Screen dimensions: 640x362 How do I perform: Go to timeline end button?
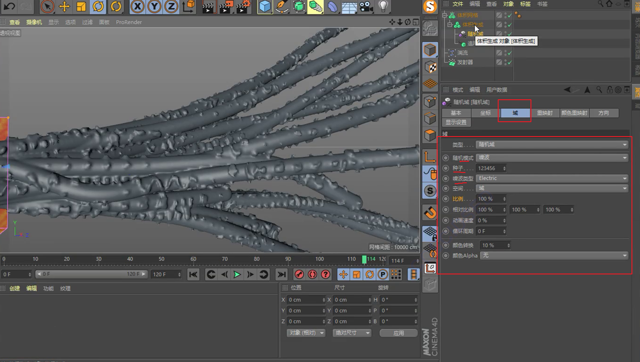click(x=281, y=274)
